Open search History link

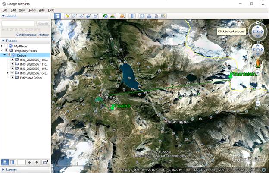[44, 35]
